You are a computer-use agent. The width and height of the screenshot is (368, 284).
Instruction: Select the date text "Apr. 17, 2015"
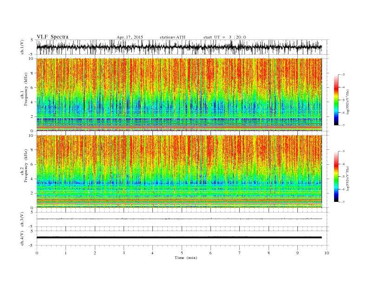coord(130,37)
